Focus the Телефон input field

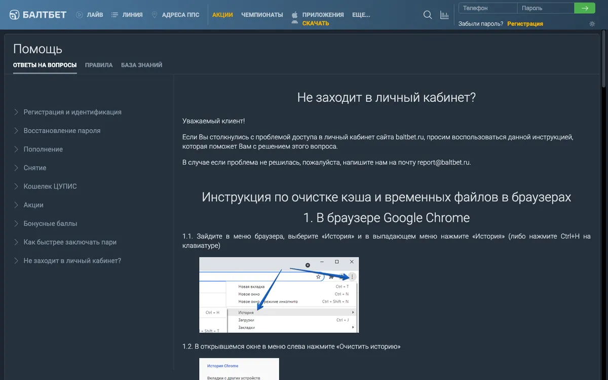coord(488,8)
